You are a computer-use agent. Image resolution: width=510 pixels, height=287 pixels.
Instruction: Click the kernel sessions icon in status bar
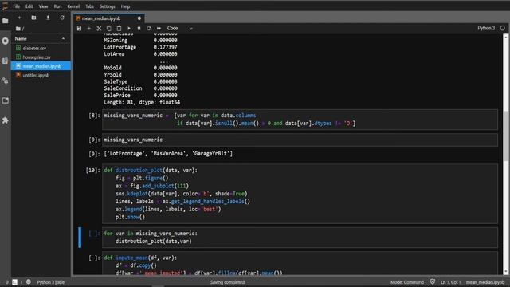pos(29,281)
